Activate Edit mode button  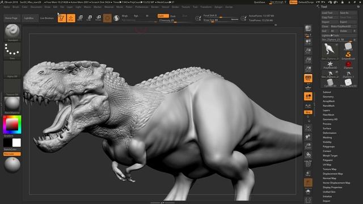pyautogui.click(x=62, y=18)
